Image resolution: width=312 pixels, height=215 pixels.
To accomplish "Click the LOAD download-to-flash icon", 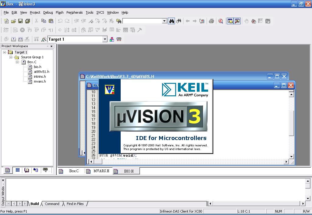I will (36, 39).
